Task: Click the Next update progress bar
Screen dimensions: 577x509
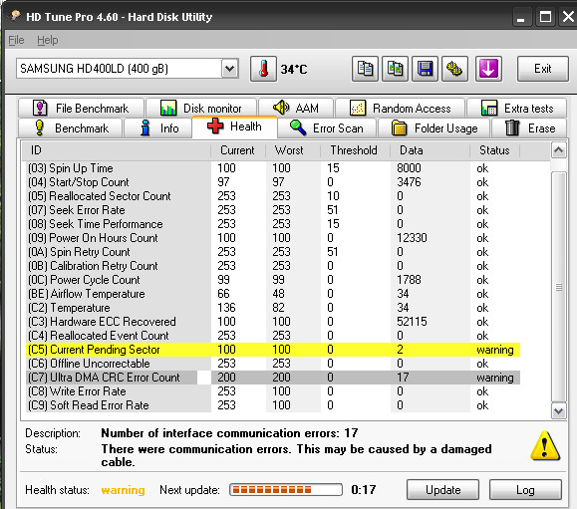Action: pos(286,489)
